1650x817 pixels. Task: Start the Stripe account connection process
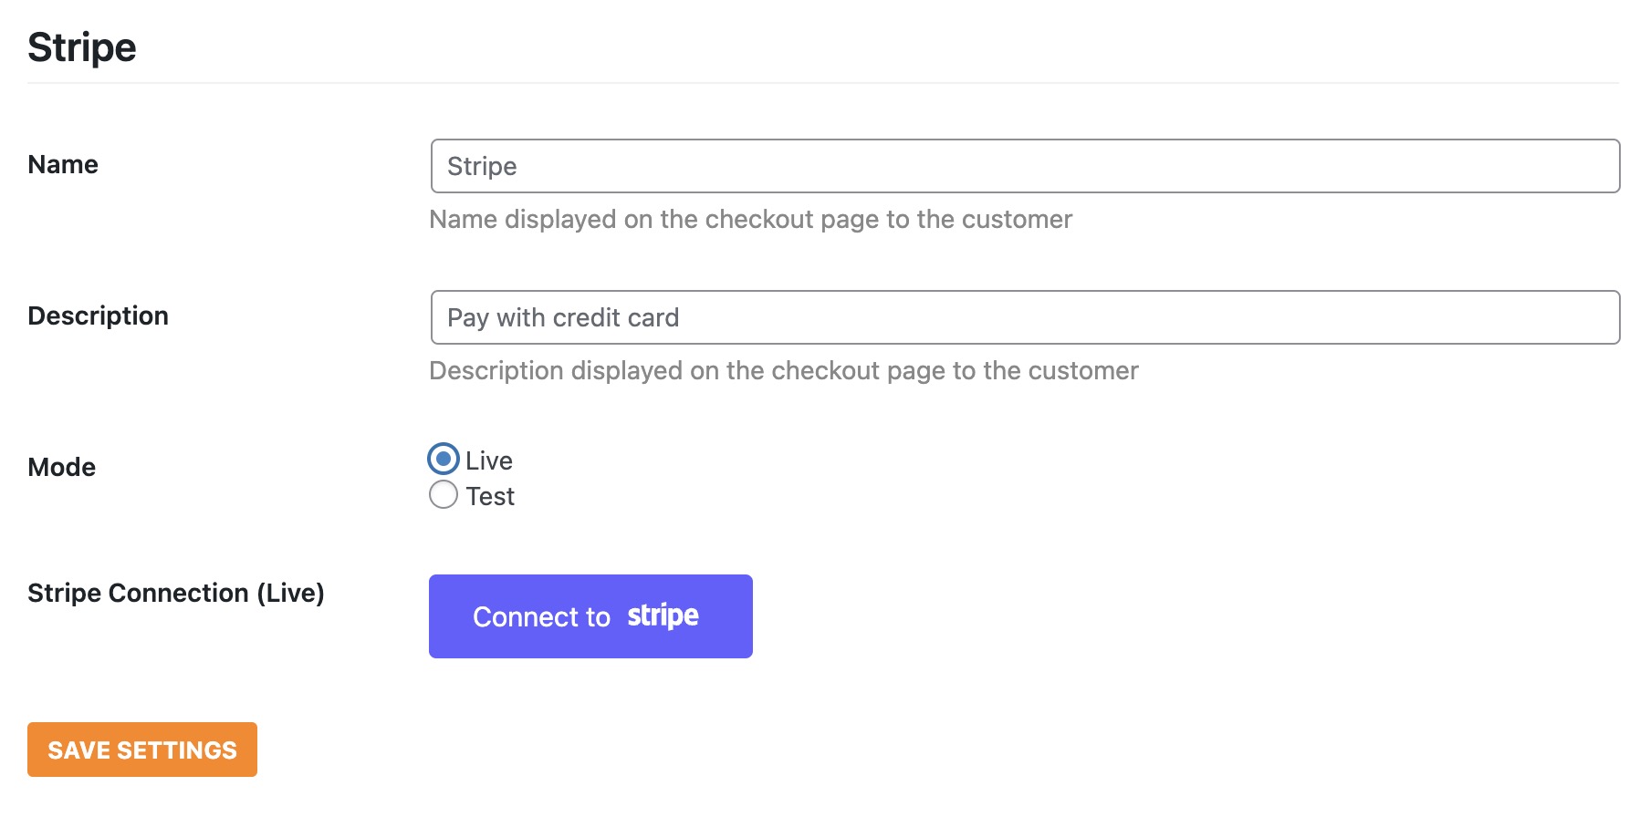tap(590, 615)
